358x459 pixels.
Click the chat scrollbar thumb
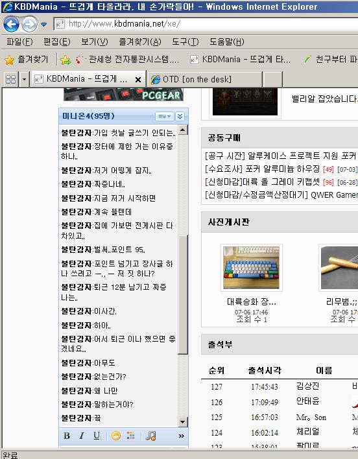click(183, 294)
